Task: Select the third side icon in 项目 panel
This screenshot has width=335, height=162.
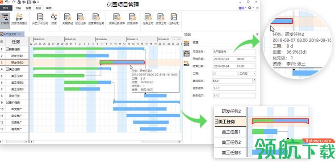Action: coord(187,63)
